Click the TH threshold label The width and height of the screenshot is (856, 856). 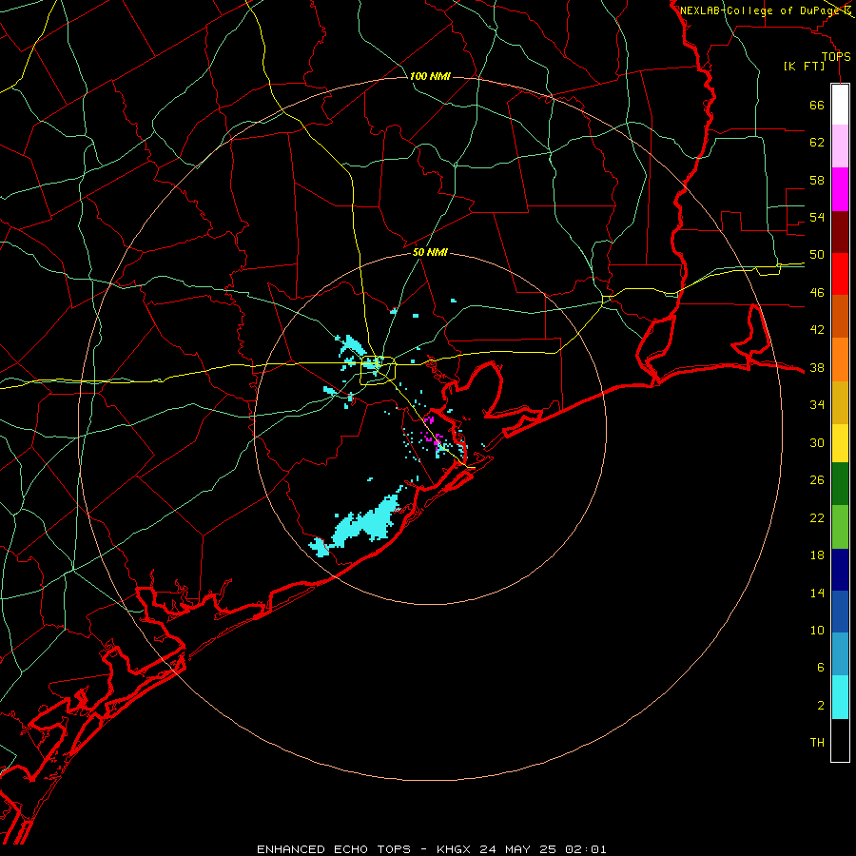[817, 743]
